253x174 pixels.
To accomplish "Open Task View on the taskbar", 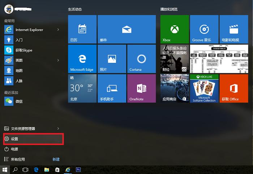I will tap(25, 170).
